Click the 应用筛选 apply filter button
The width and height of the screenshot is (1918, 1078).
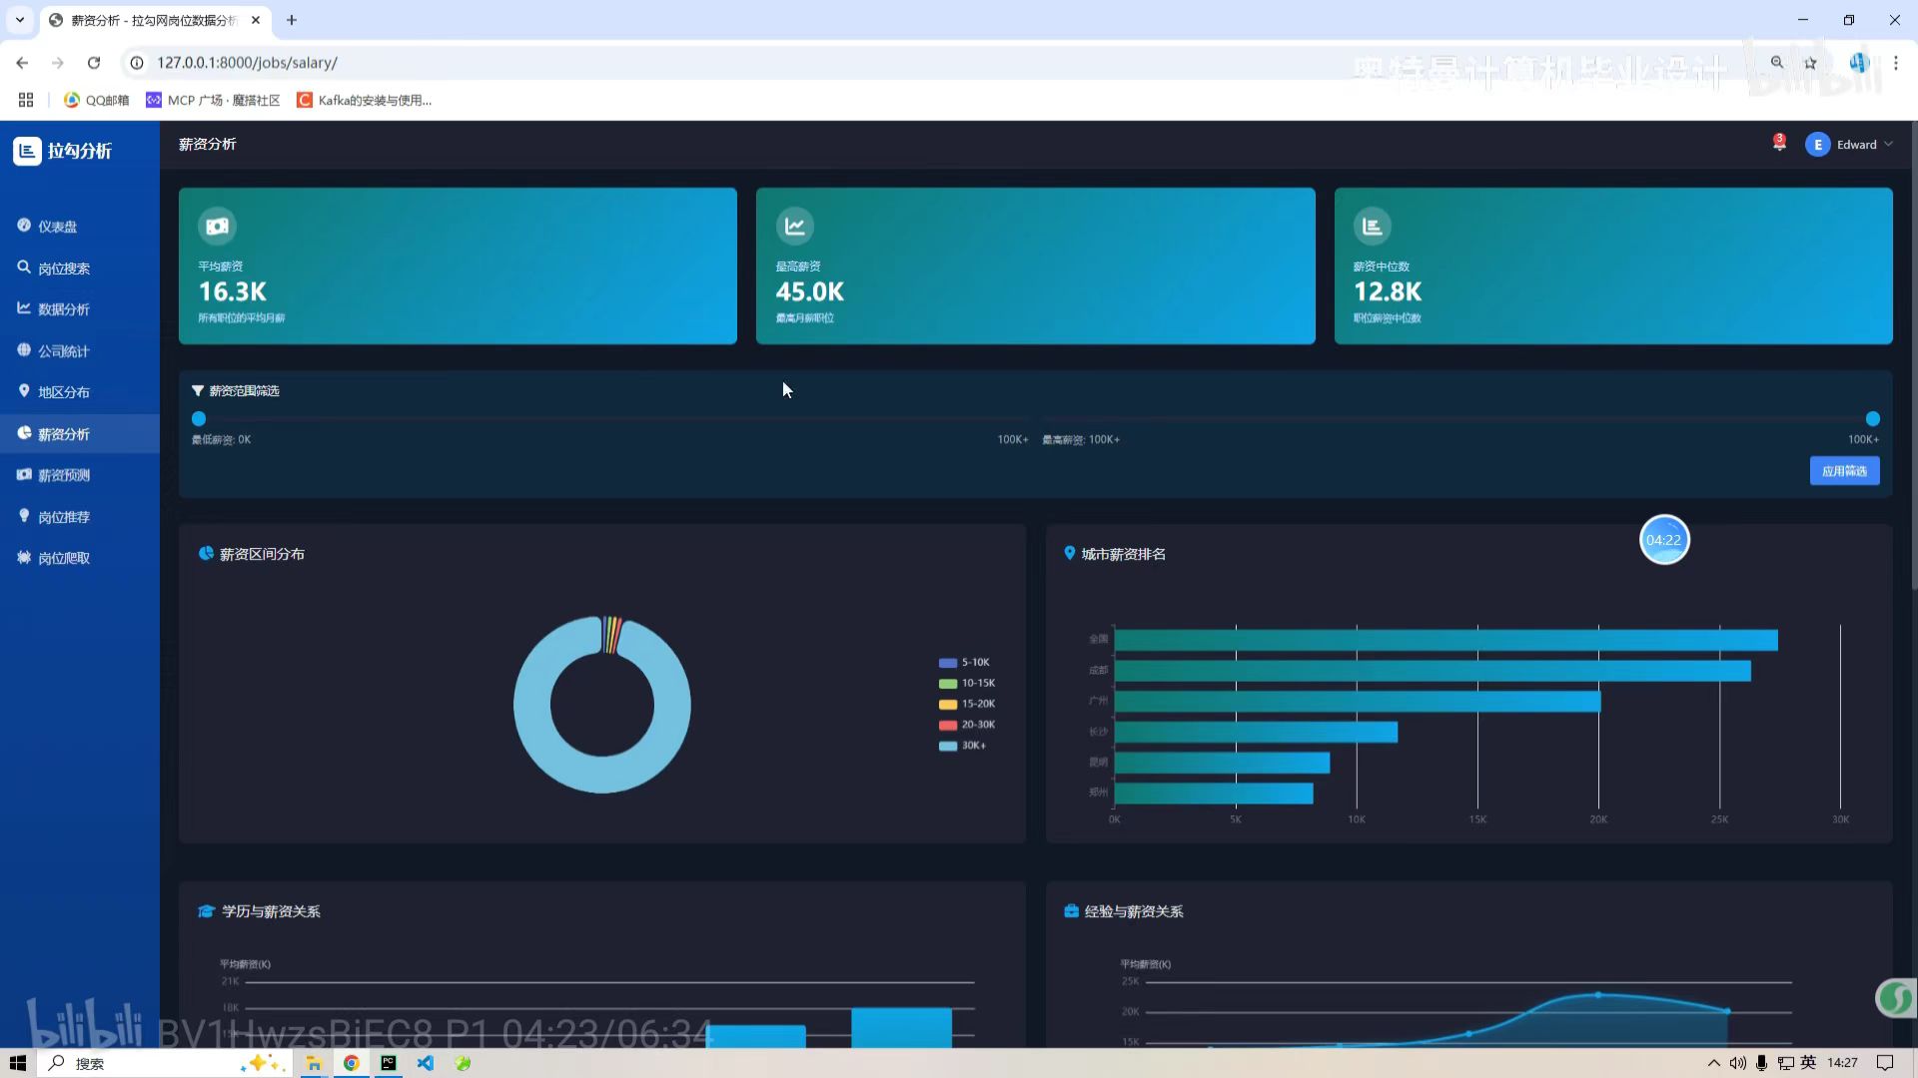pos(1843,471)
